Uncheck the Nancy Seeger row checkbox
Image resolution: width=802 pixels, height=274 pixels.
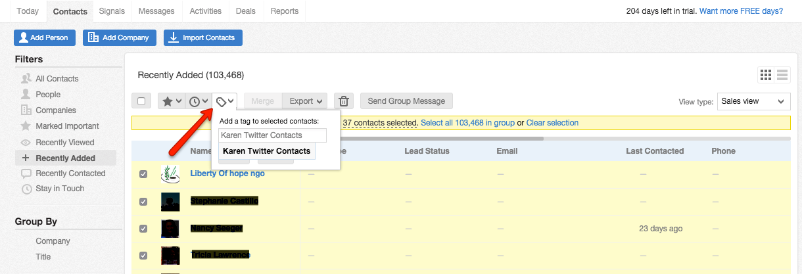tap(143, 229)
